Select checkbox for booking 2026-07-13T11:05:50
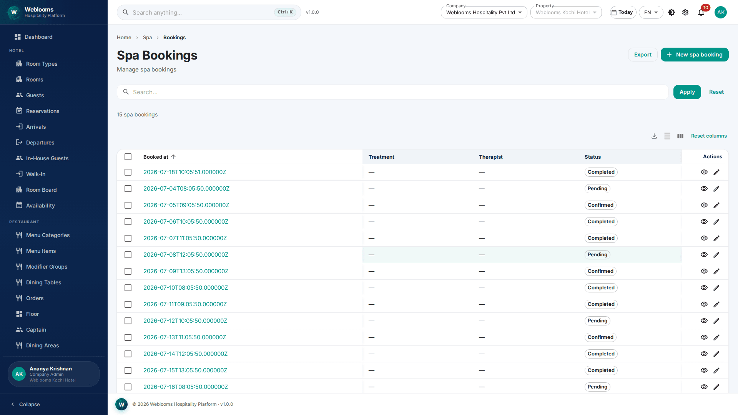 [x=128, y=337]
